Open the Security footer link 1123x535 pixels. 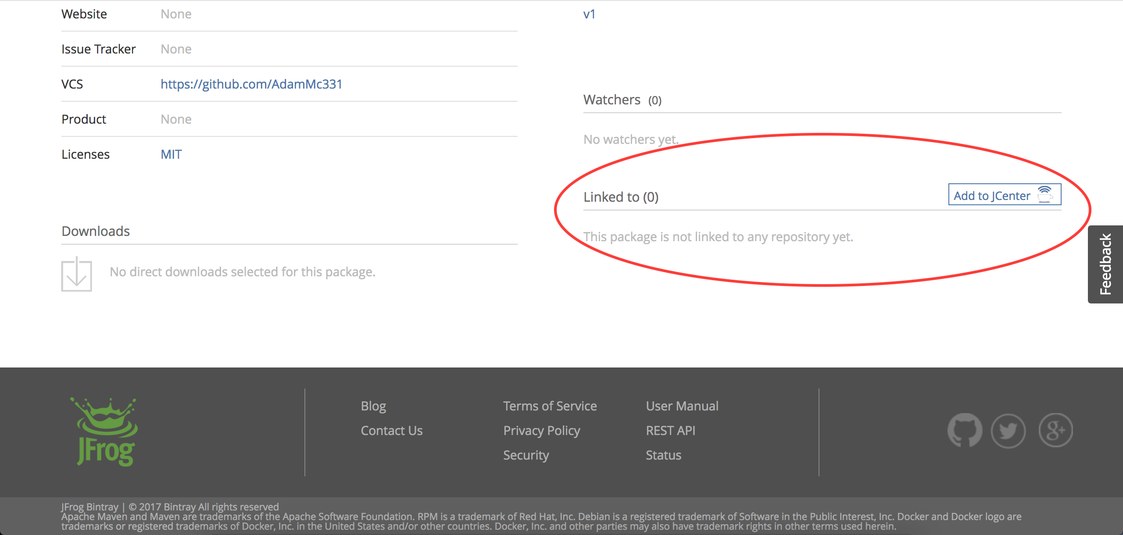pos(526,455)
